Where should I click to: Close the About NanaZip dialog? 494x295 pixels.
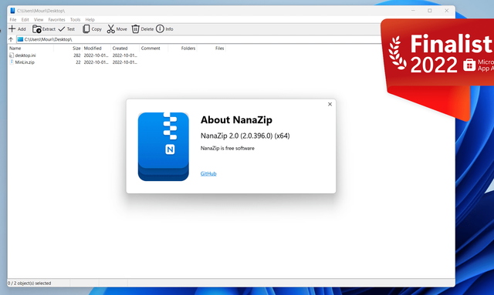click(330, 104)
